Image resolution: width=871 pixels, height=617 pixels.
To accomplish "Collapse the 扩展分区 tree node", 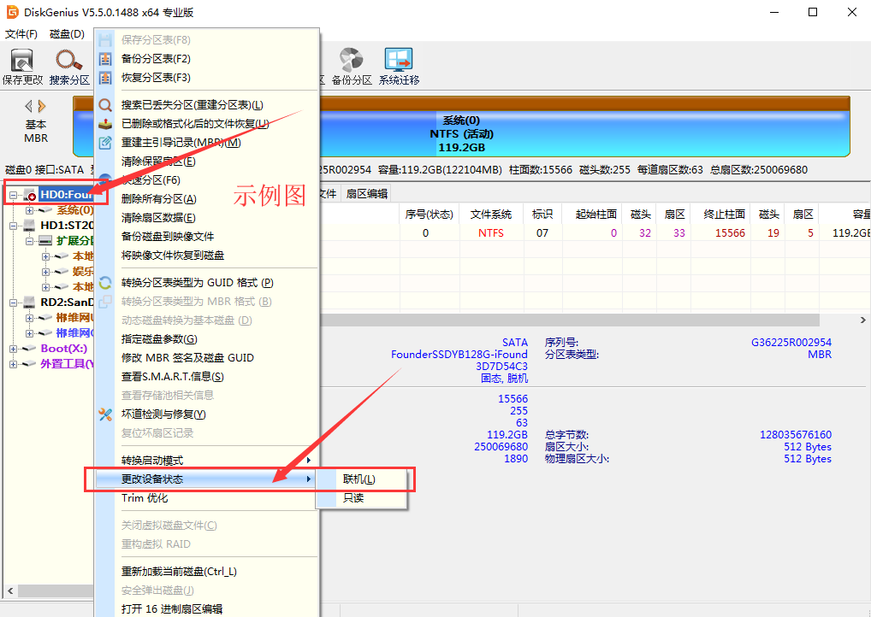I will [30, 241].
